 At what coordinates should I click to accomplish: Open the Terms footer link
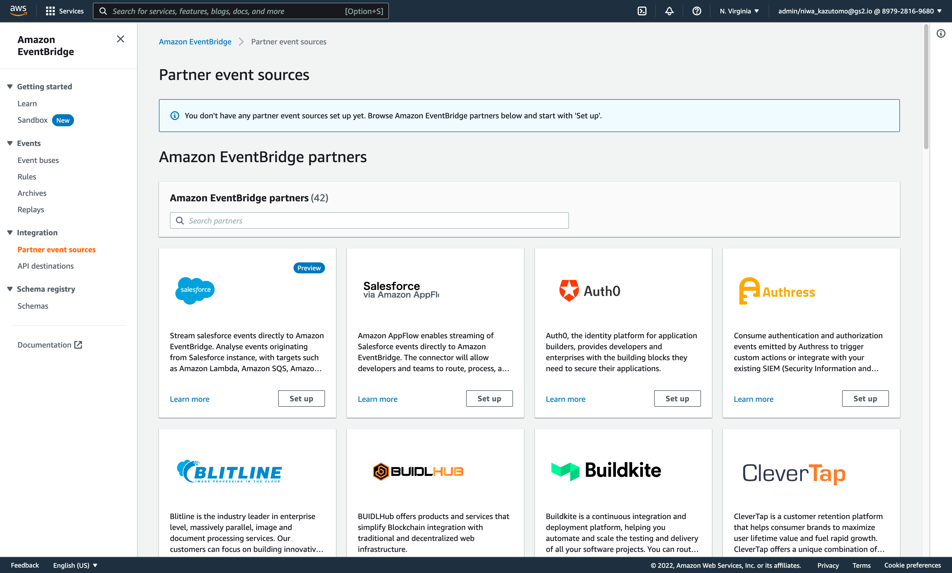pos(862,565)
